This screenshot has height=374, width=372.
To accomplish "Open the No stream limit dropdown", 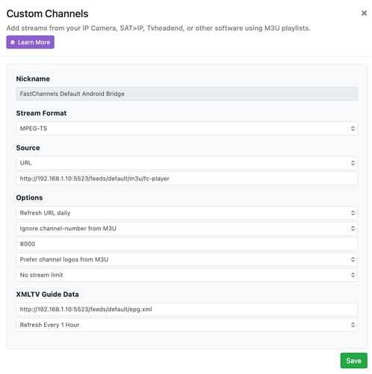I will pos(187,275).
